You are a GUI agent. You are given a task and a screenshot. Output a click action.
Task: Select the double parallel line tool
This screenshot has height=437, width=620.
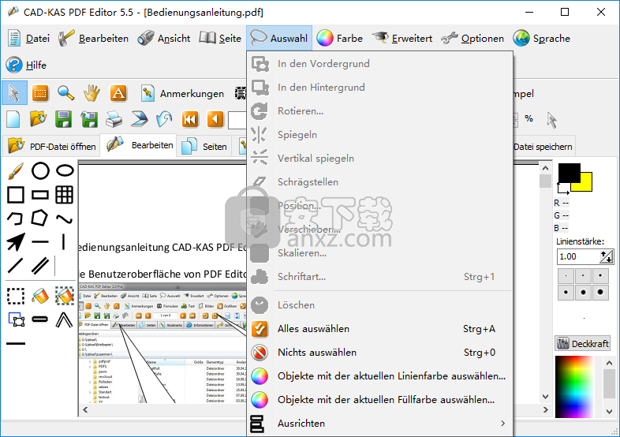click(40, 265)
